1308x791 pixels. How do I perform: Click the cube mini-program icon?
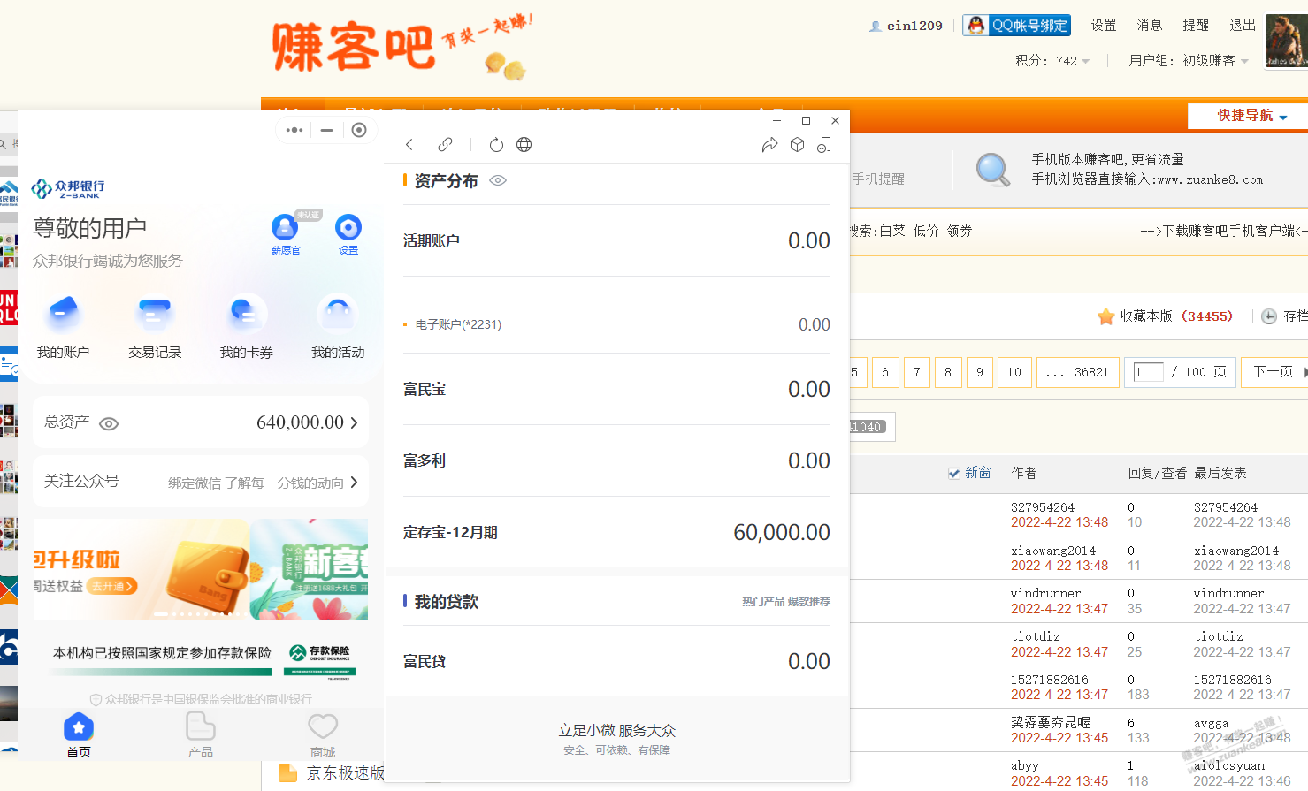(x=797, y=145)
